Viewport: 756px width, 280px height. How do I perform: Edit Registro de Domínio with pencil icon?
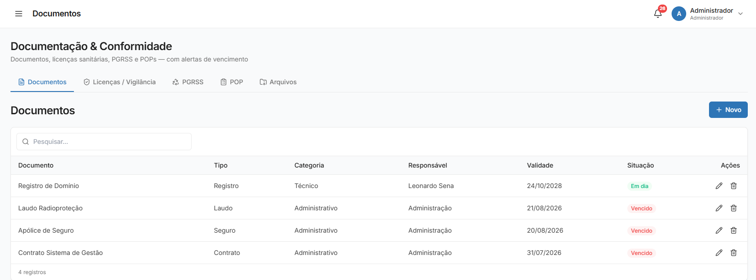(x=719, y=186)
